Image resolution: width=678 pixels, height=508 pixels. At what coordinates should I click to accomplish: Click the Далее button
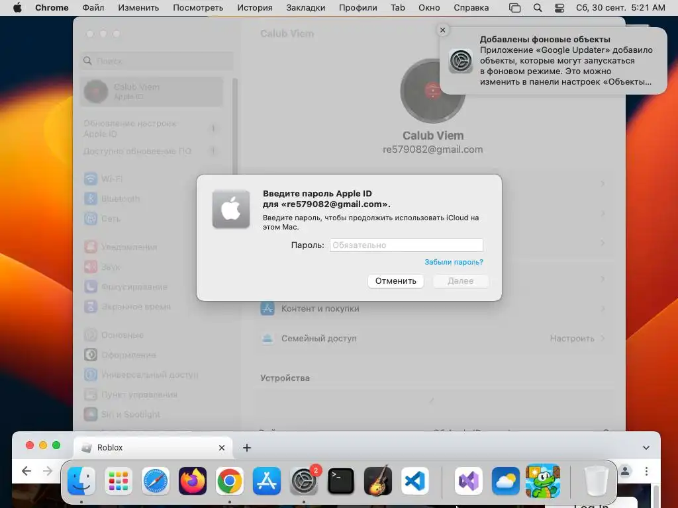pyautogui.click(x=461, y=280)
